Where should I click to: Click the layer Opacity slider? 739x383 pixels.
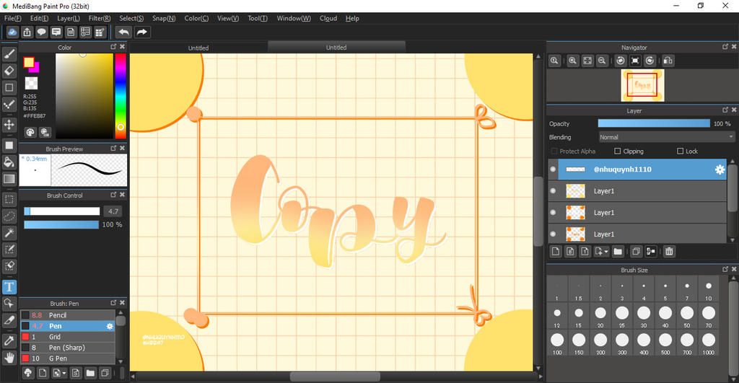click(x=654, y=123)
